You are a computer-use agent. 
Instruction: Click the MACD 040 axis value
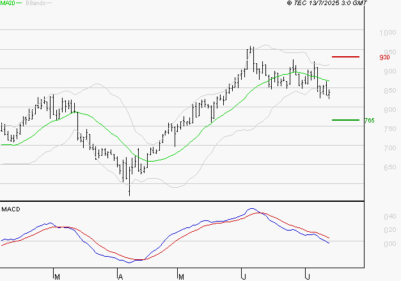(389, 216)
